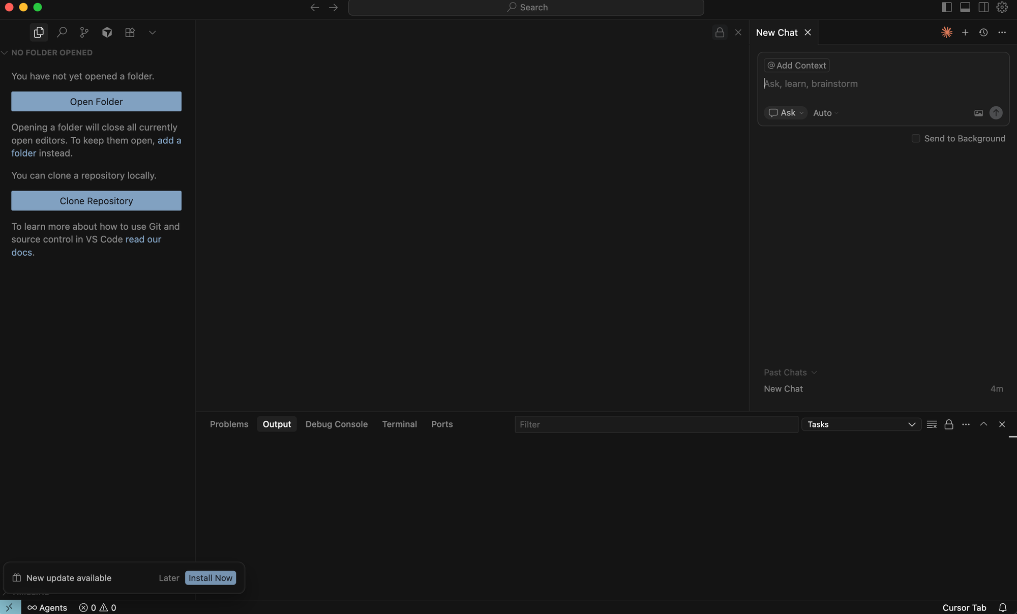Clear output using the list-clear icon
Screen dimensions: 1017x614
click(932, 424)
